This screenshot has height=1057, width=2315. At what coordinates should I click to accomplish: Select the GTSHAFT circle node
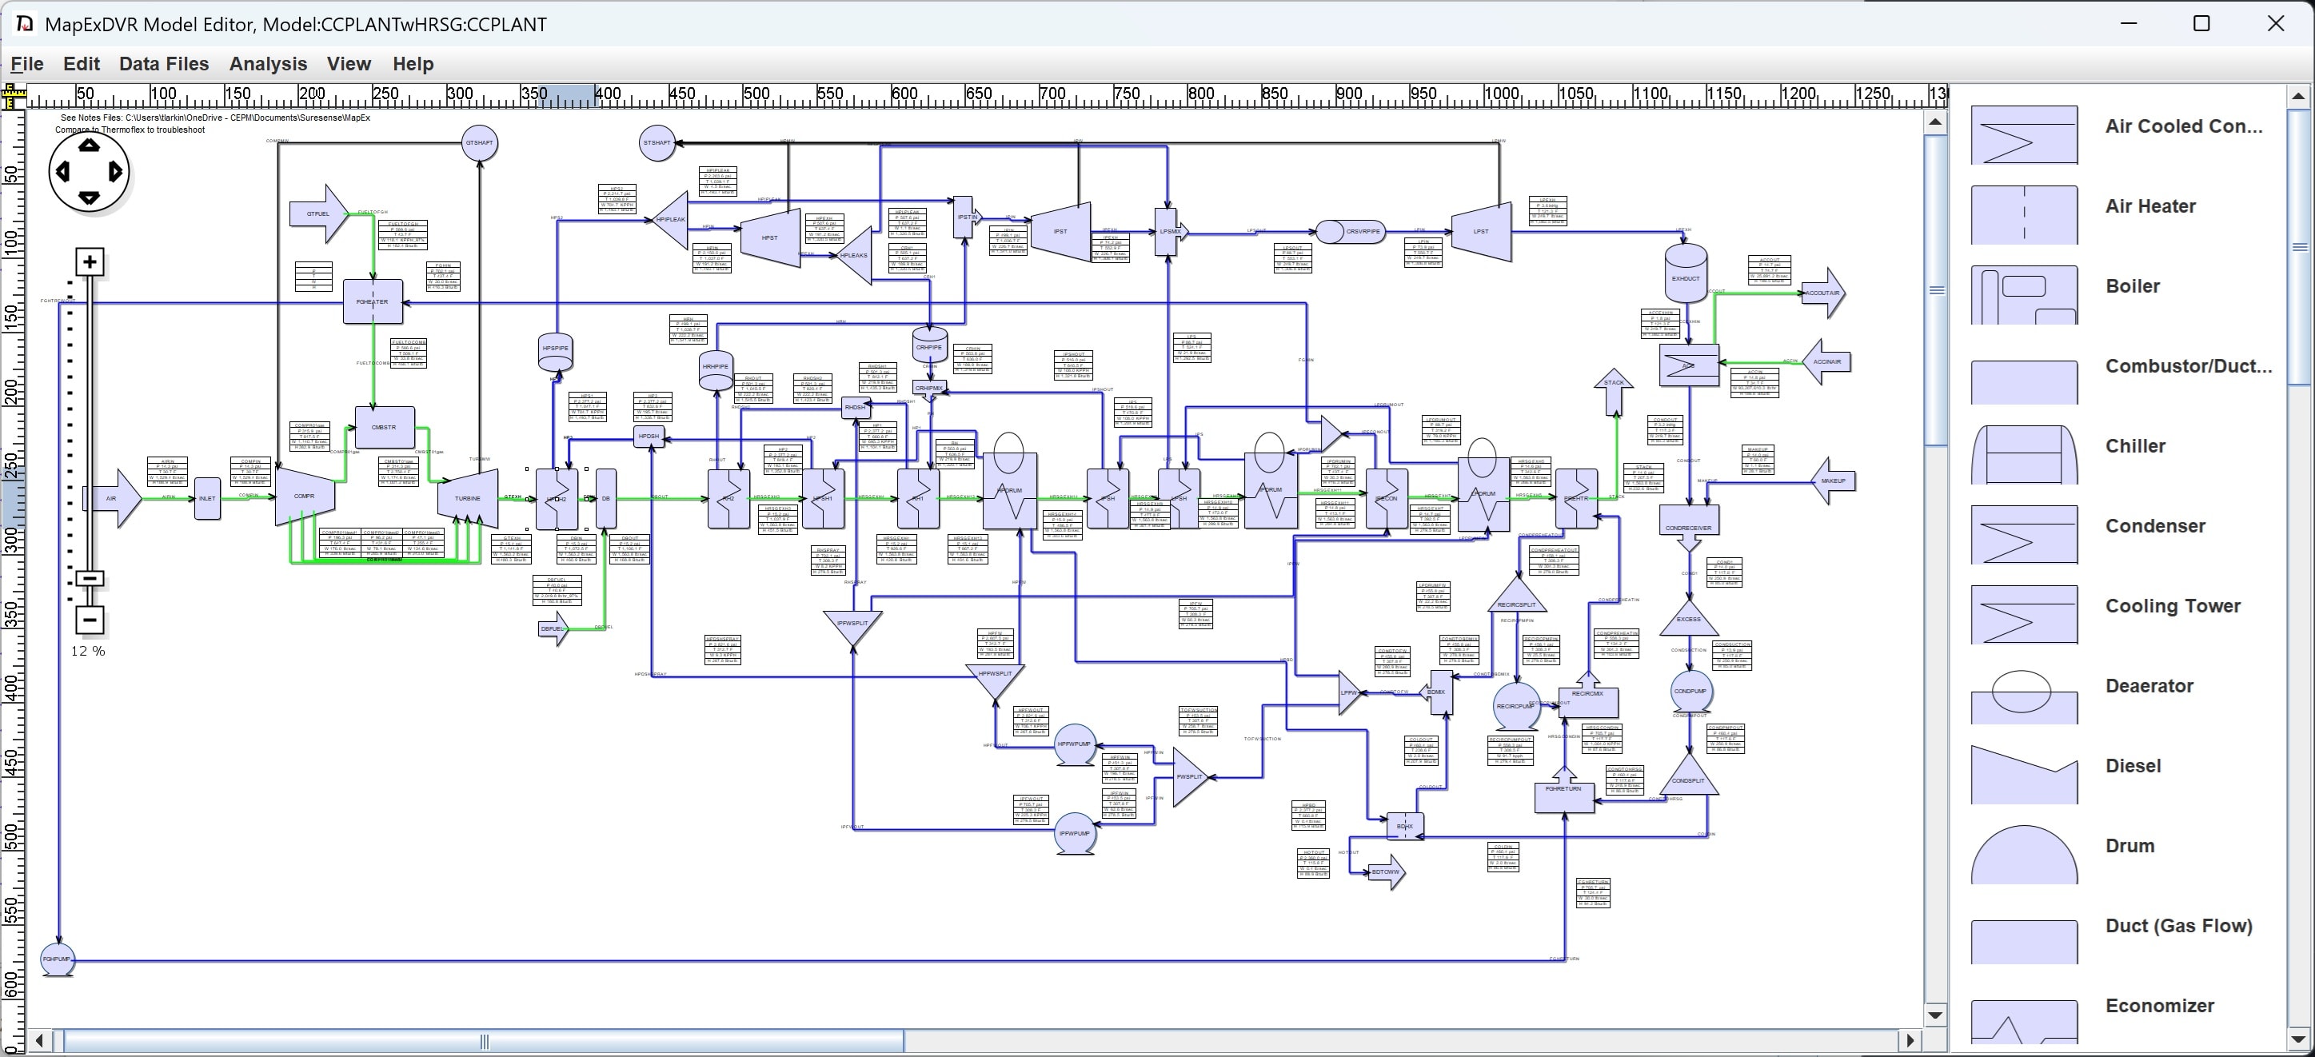479,143
